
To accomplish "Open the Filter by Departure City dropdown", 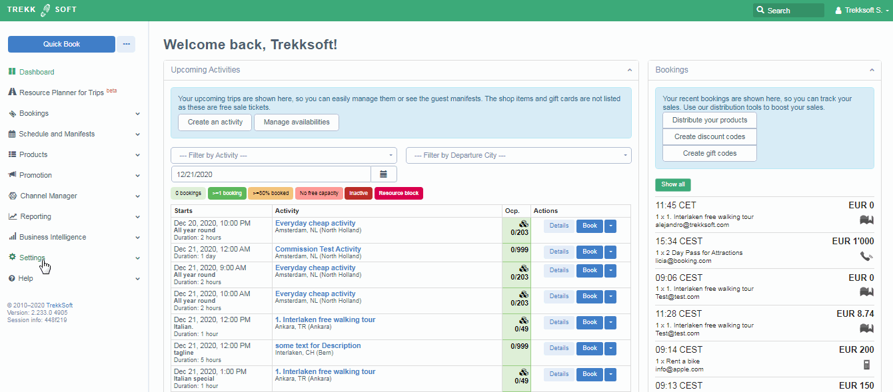I will 518,155.
